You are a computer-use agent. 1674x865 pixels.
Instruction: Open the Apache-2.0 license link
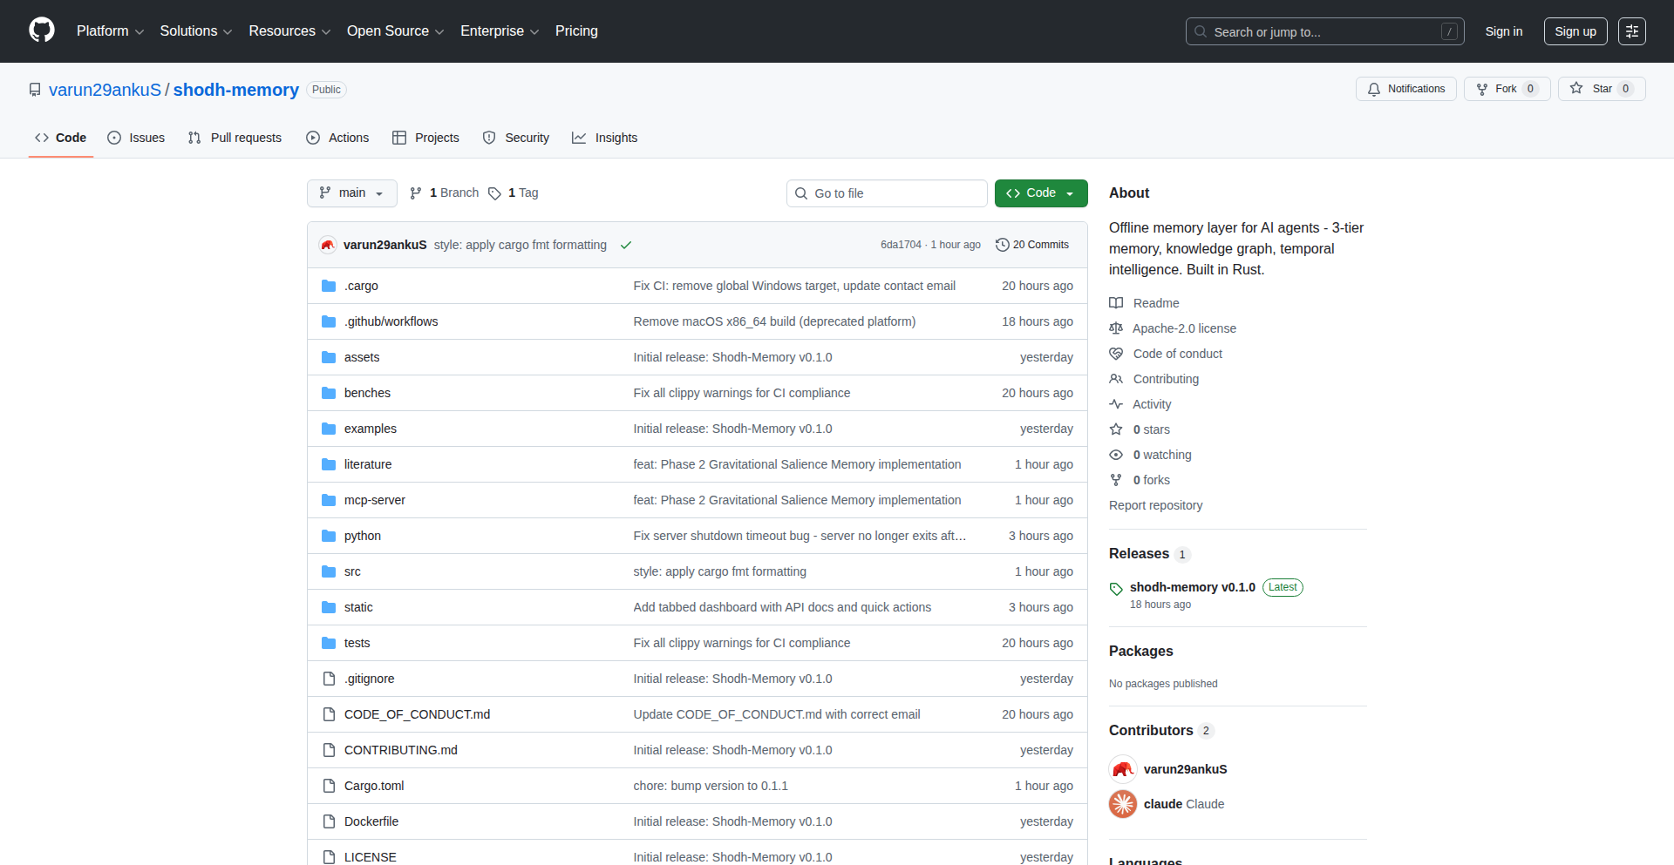[1184, 328]
